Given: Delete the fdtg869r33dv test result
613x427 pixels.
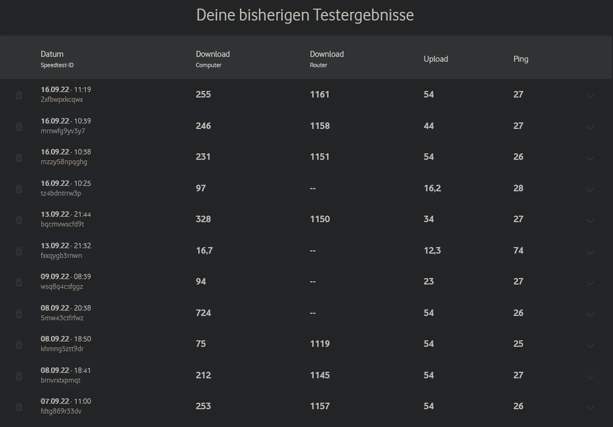Looking at the screenshot, I should tap(19, 407).
